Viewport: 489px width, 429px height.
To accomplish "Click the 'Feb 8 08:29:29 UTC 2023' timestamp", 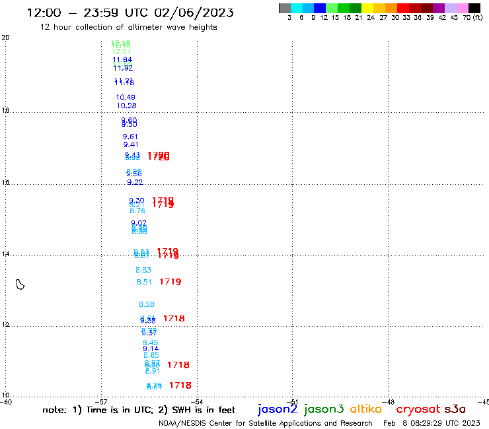I will (432, 423).
